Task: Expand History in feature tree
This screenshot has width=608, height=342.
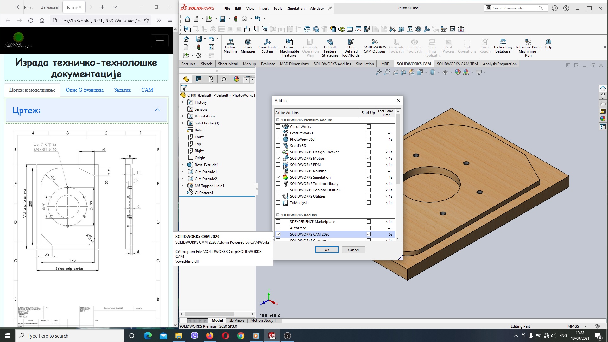Action: 183,102
